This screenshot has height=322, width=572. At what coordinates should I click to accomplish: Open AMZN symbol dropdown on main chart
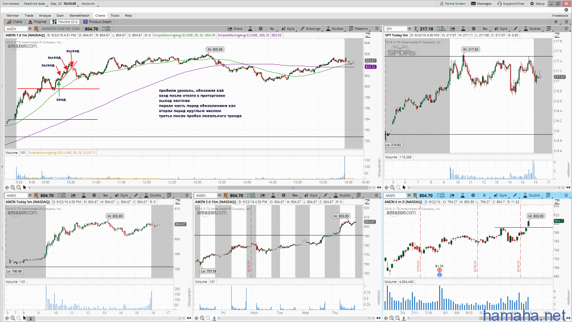30,29
